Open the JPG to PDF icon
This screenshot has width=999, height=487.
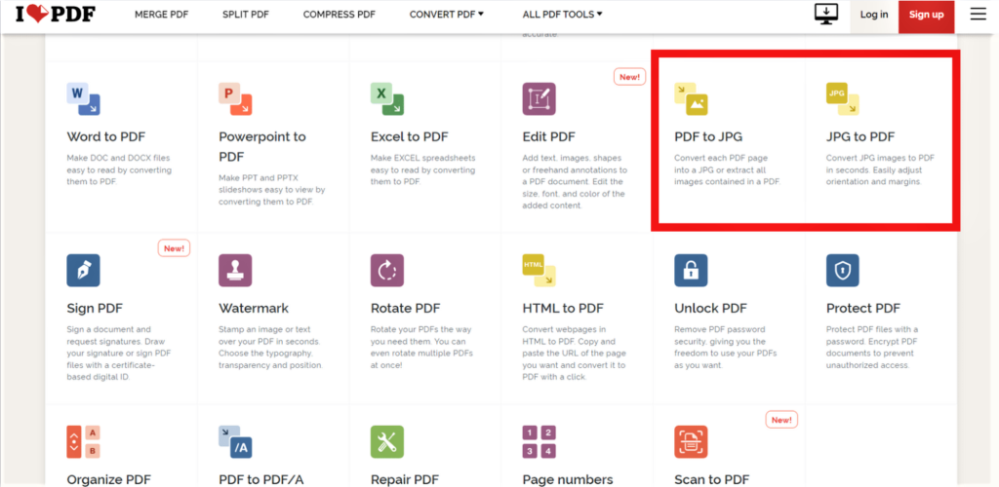click(x=843, y=99)
